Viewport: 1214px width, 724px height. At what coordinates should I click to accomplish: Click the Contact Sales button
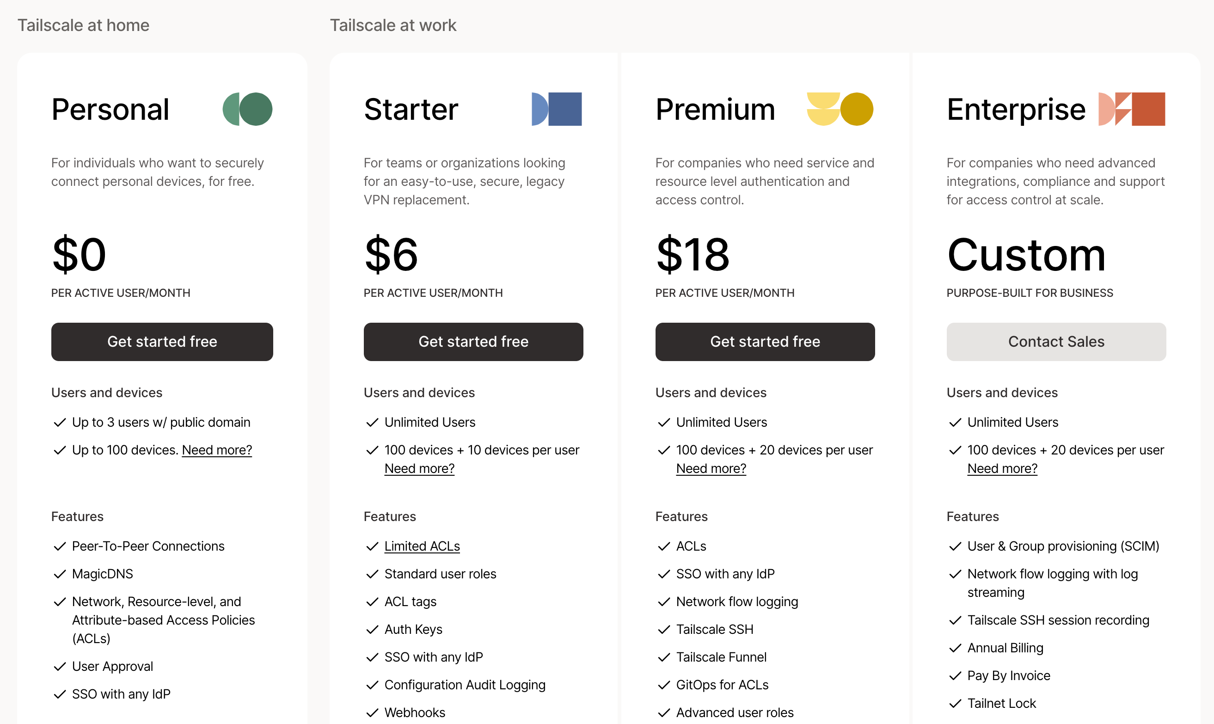point(1056,342)
